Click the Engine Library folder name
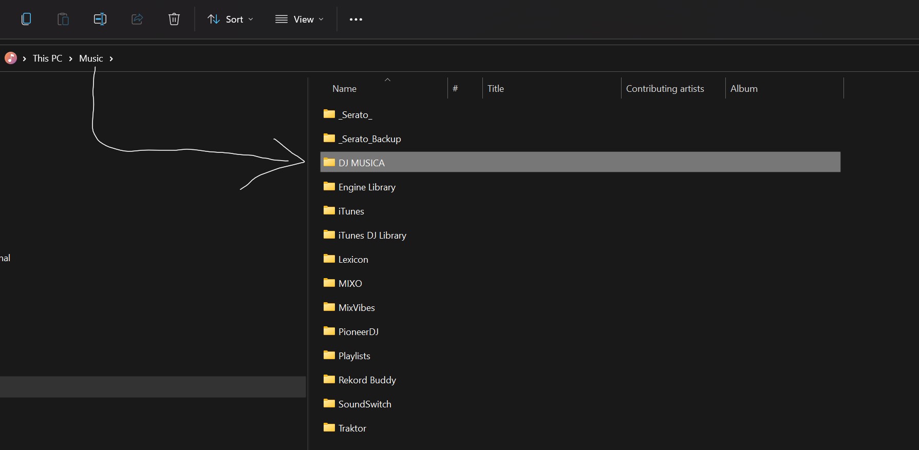 pyautogui.click(x=367, y=187)
